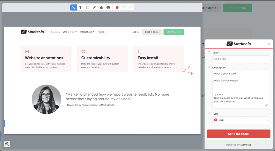This screenshot has height=151, width=275.
Task: Open the emoji sticker tool
Action: pyautogui.click(x=108, y=8)
